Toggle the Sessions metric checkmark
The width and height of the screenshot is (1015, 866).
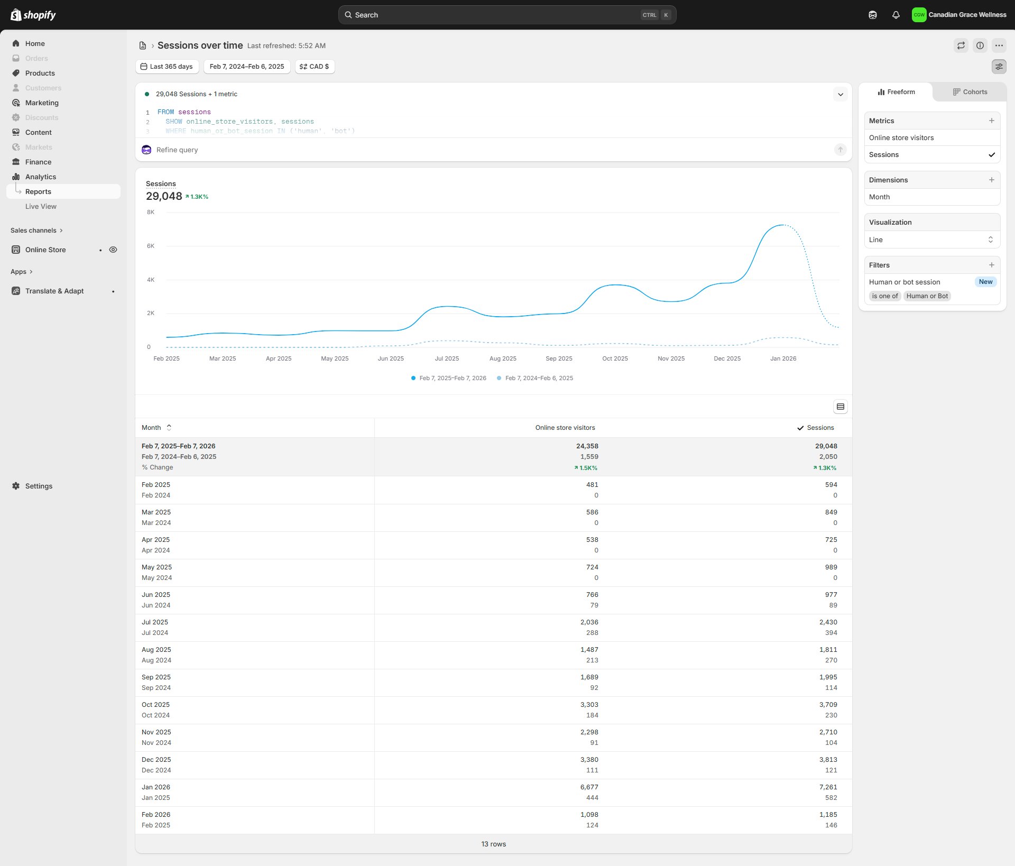[x=991, y=155]
